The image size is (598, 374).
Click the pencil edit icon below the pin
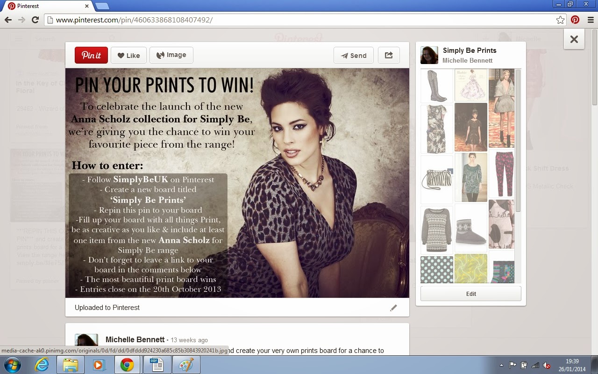pos(393,308)
